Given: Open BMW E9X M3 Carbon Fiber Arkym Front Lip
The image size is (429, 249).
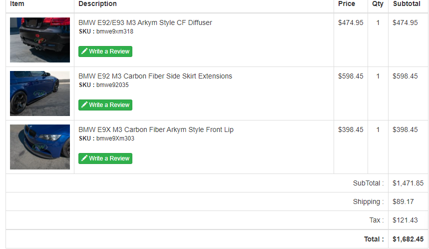Looking at the screenshot, I should pyautogui.click(x=156, y=129).
